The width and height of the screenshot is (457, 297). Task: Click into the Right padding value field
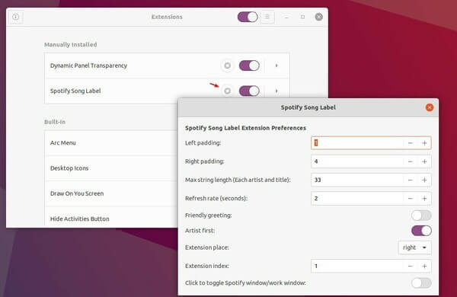pyautogui.click(x=357, y=161)
